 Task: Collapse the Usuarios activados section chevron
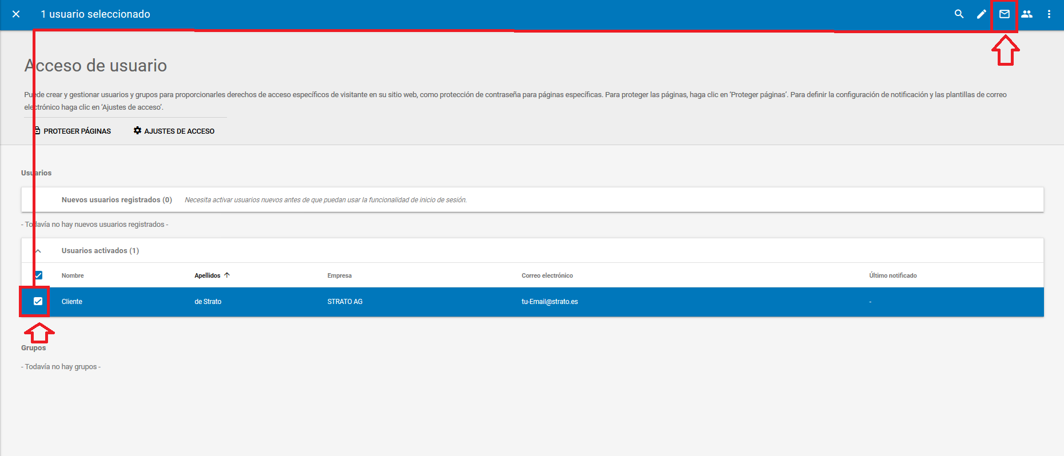(x=38, y=251)
